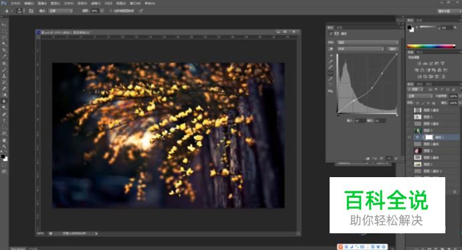
Task: Open the Window menu
Action: [135, 3]
